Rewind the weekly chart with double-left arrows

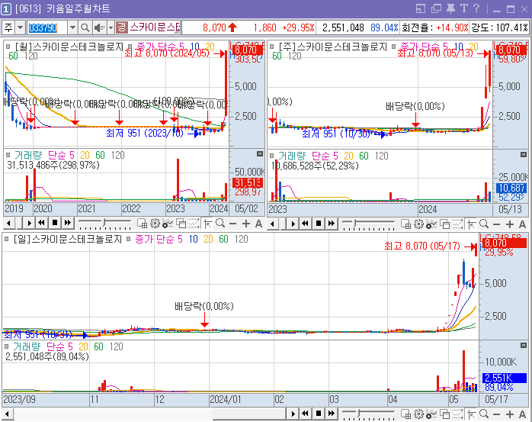pos(306,224)
